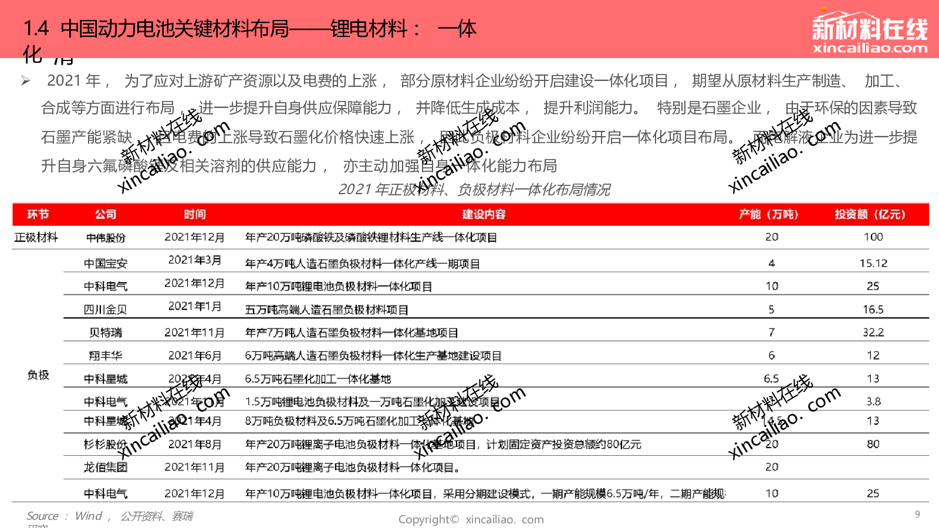The image size is (939, 528).
Task: Select capacity value "5" in 四川金贝 row
Action: [x=772, y=309]
